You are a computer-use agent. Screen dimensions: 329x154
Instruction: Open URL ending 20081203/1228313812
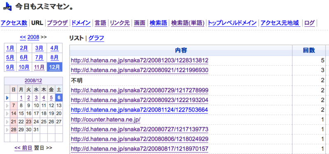tap(139, 60)
